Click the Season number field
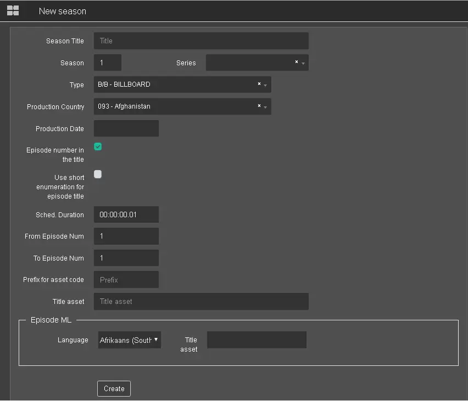Image resolution: width=468 pixels, height=401 pixels. (x=108, y=63)
